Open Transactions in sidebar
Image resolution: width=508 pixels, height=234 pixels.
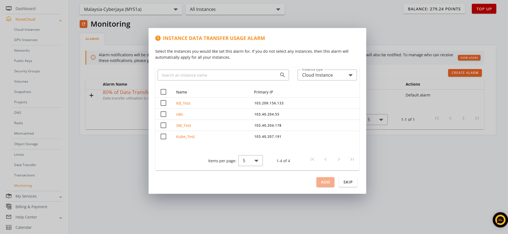(x=24, y=175)
